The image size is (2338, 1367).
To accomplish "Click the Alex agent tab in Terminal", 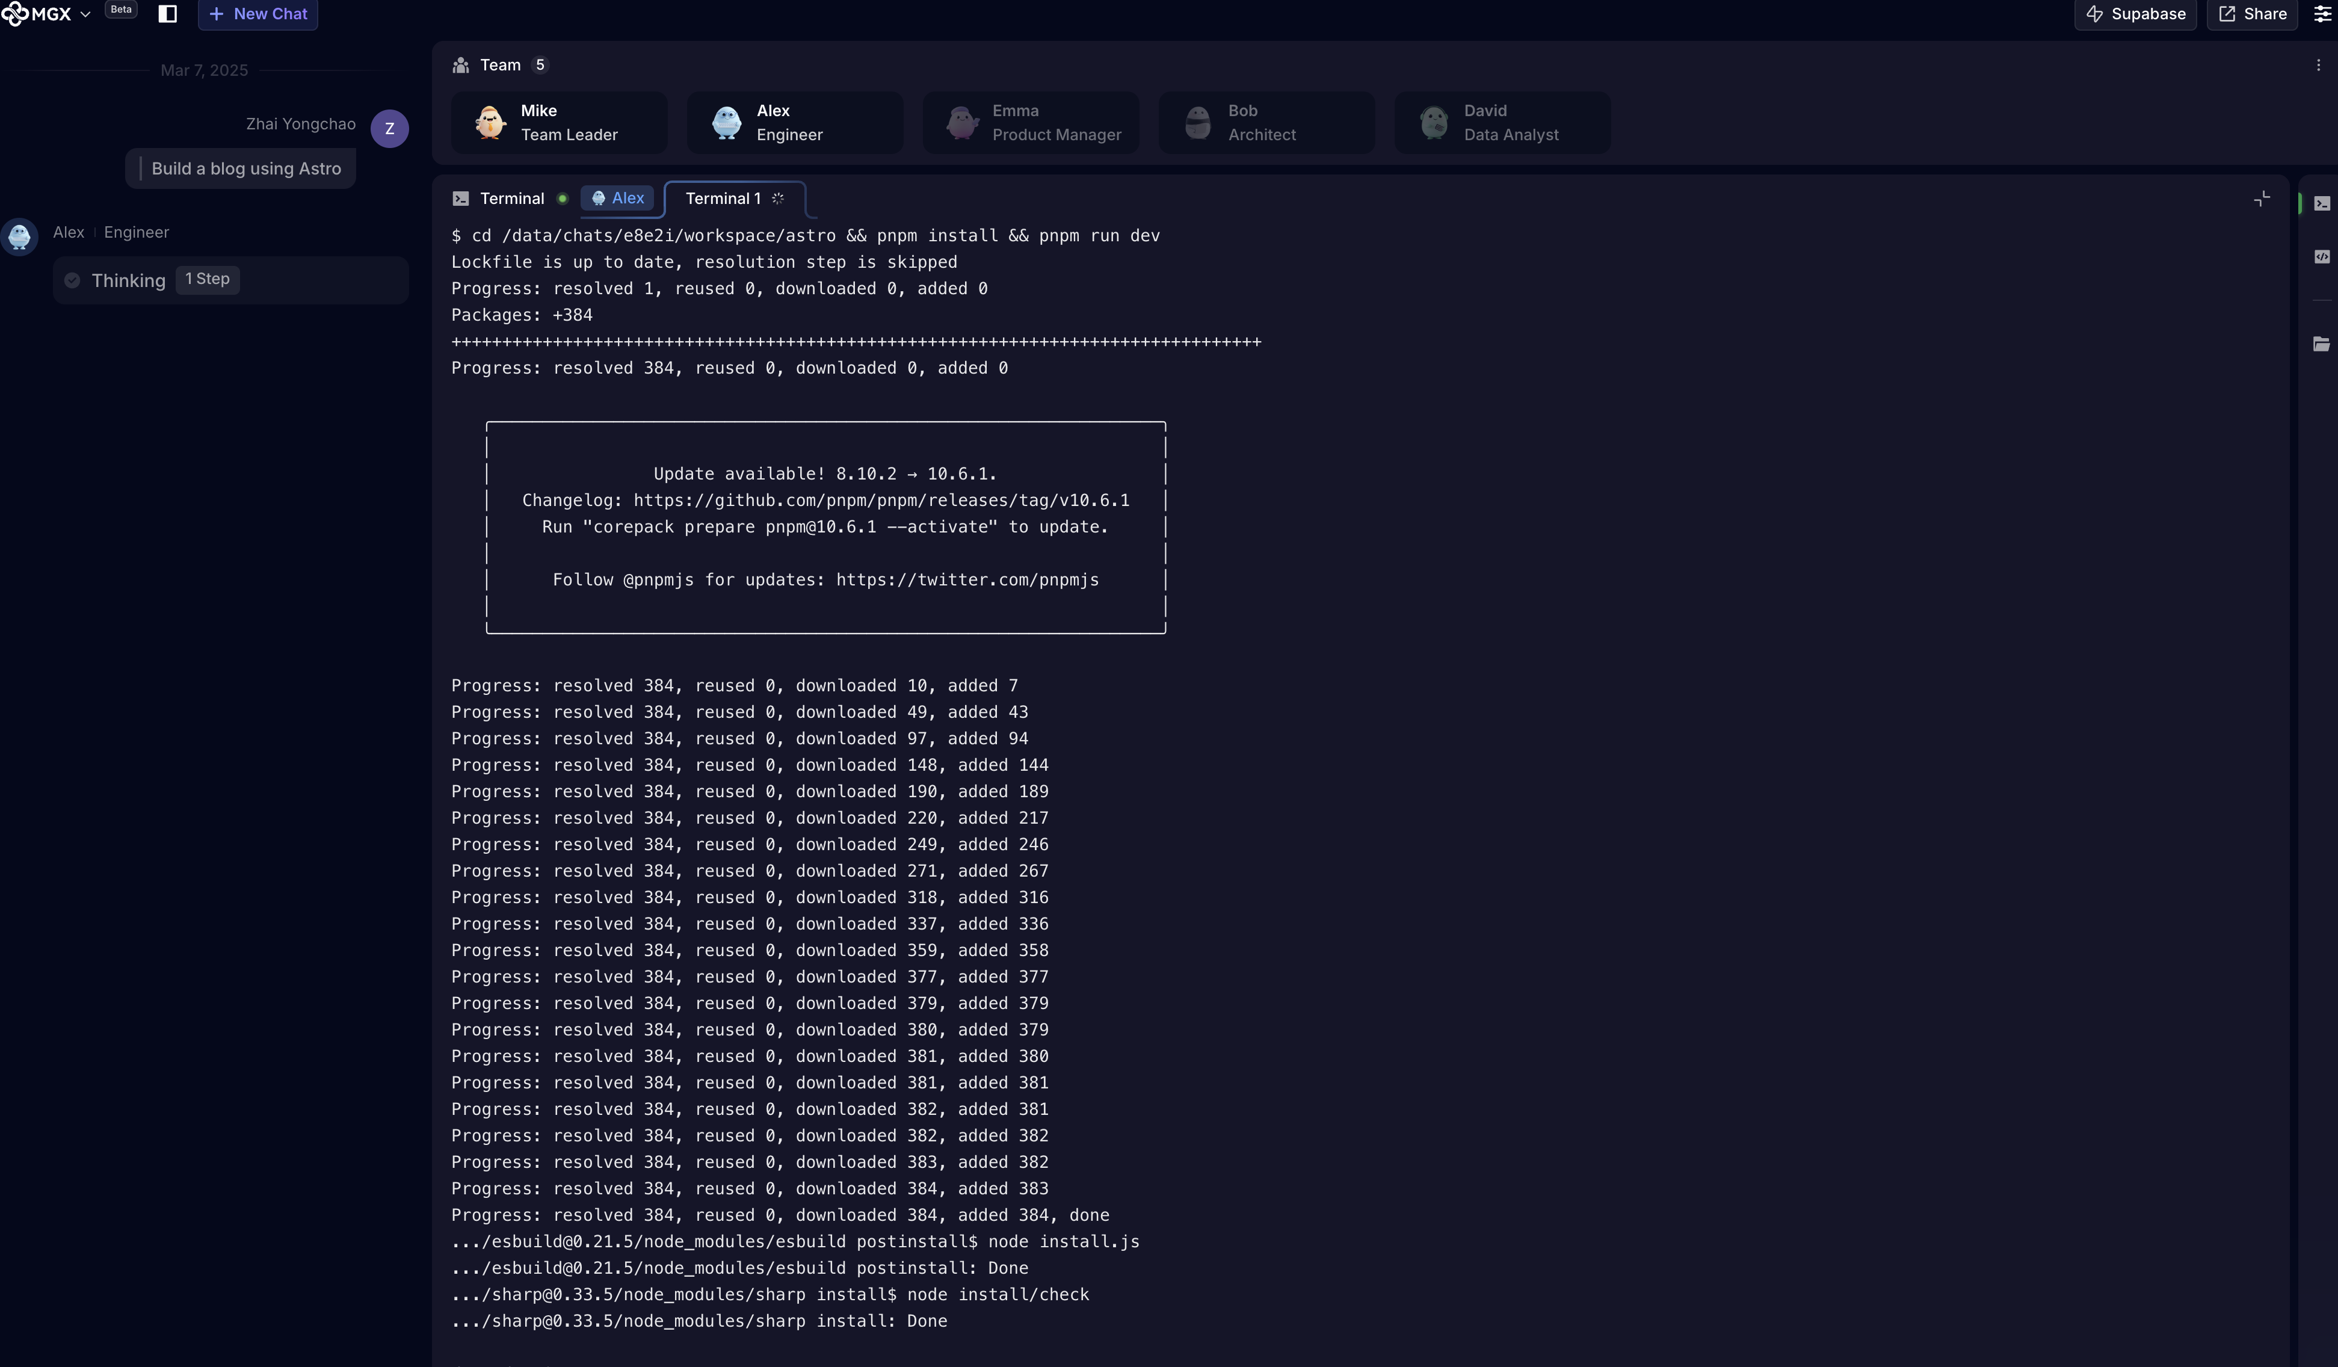I will (x=618, y=198).
